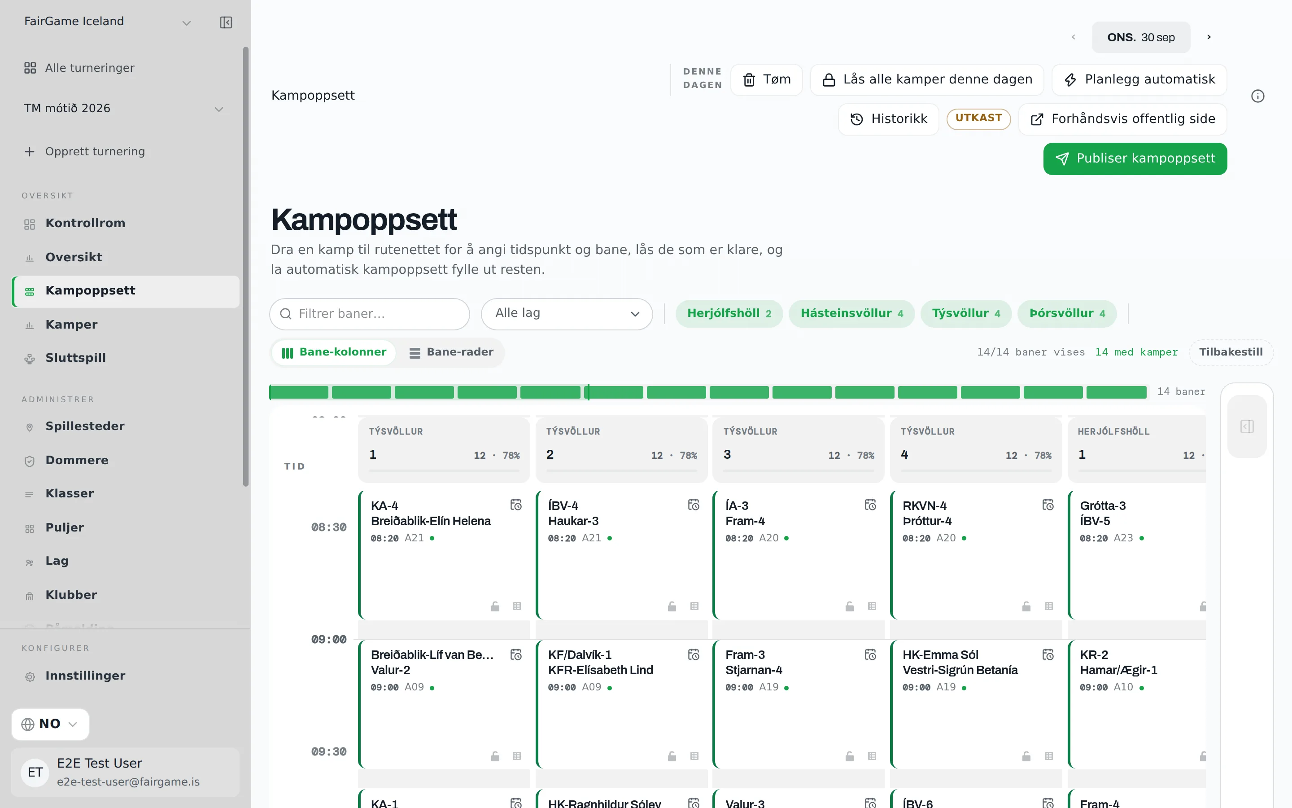Image resolution: width=1292 pixels, height=808 pixels.
Task: Filter by the Hásteinsvöllur venue chip
Action: pyautogui.click(x=851, y=314)
